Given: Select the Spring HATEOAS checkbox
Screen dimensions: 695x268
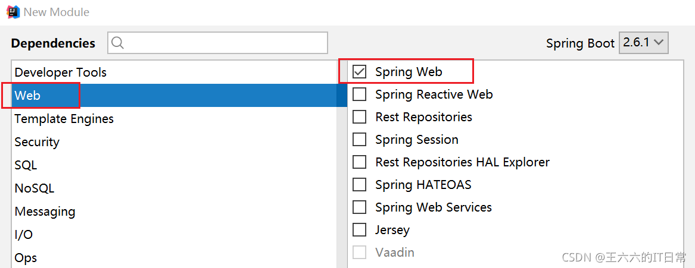Looking at the screenshot, I should click(359, 184).
